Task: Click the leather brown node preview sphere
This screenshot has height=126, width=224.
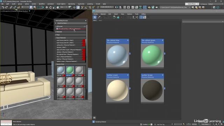Action: 152,90
